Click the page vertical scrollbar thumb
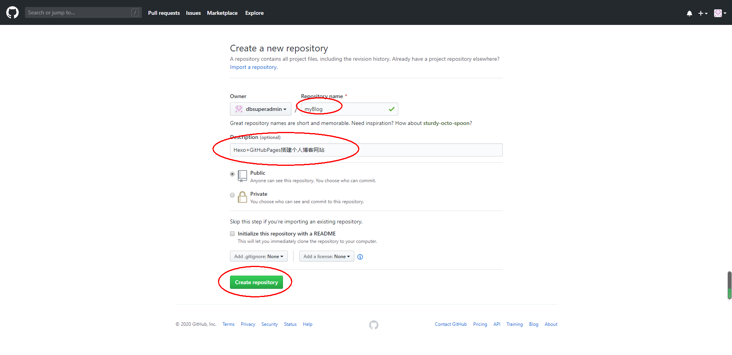This screenshot has height=355, width=732. pyautogui.click(x=729, y=285)
